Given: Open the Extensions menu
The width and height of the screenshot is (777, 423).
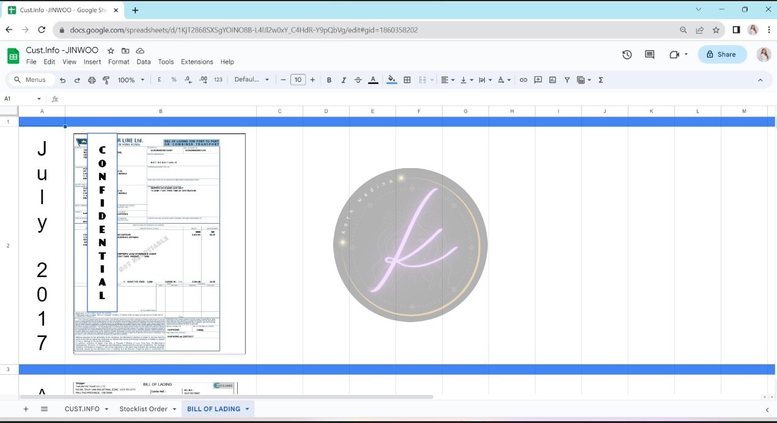Looking at the screenshot, I should pos(197,62).
